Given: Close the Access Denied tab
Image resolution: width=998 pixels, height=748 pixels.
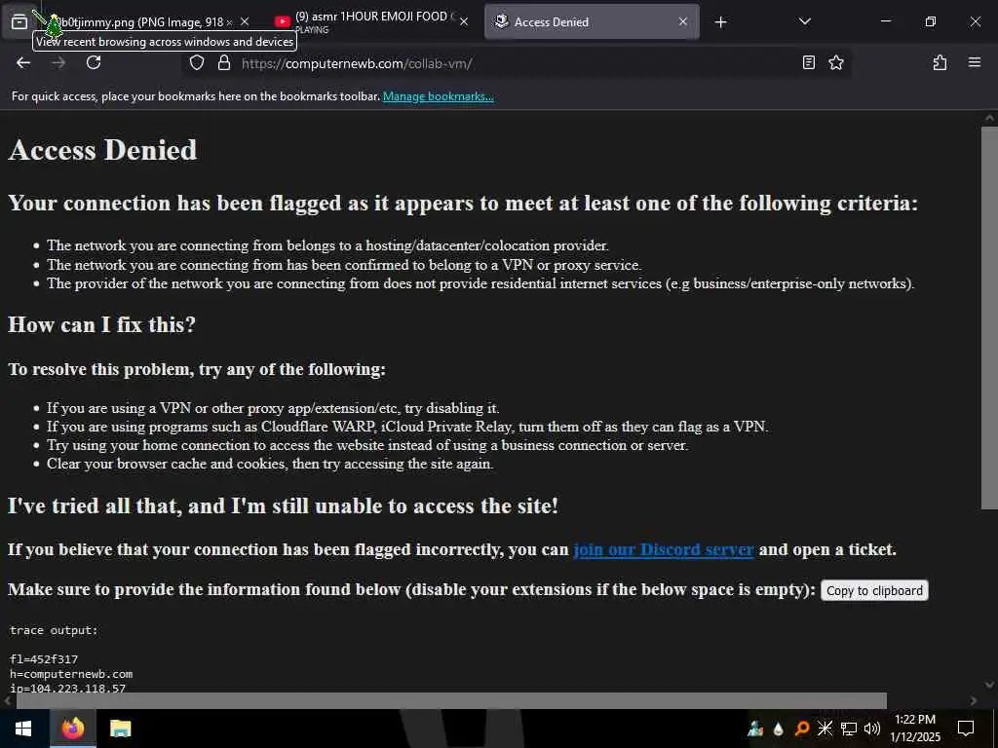Looking at the screenshot, I should (x=683, y=22).
